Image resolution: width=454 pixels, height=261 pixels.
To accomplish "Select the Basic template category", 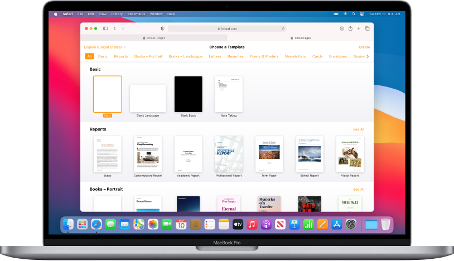I will [x=103, y=56].
